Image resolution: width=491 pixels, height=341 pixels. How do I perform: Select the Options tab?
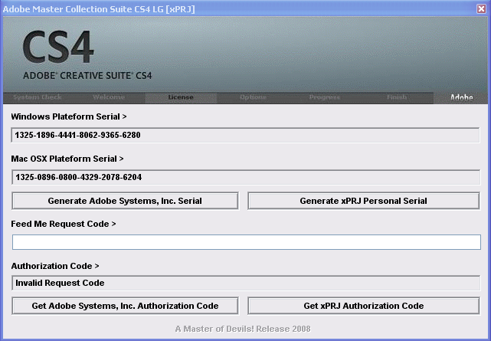pos(253,97)
